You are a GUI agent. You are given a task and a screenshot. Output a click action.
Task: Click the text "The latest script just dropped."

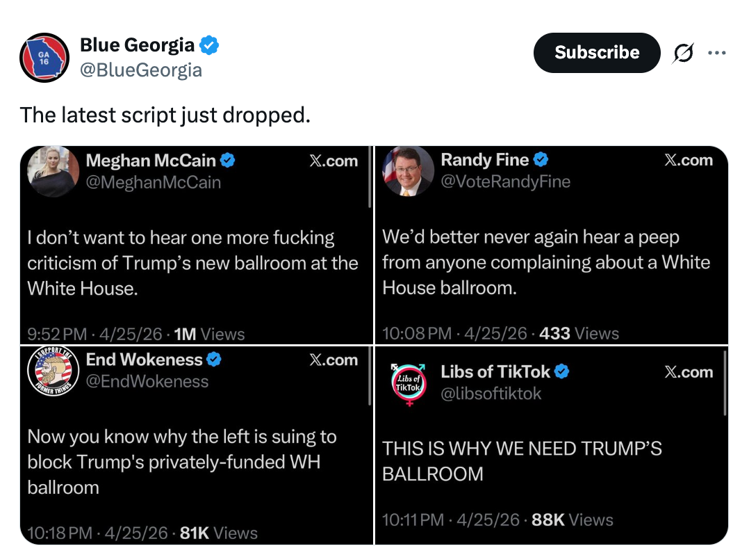[165, 115]
